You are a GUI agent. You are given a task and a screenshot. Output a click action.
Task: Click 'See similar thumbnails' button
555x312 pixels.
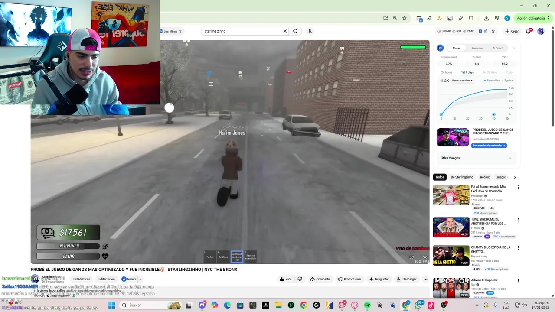(x=489, y=146)
